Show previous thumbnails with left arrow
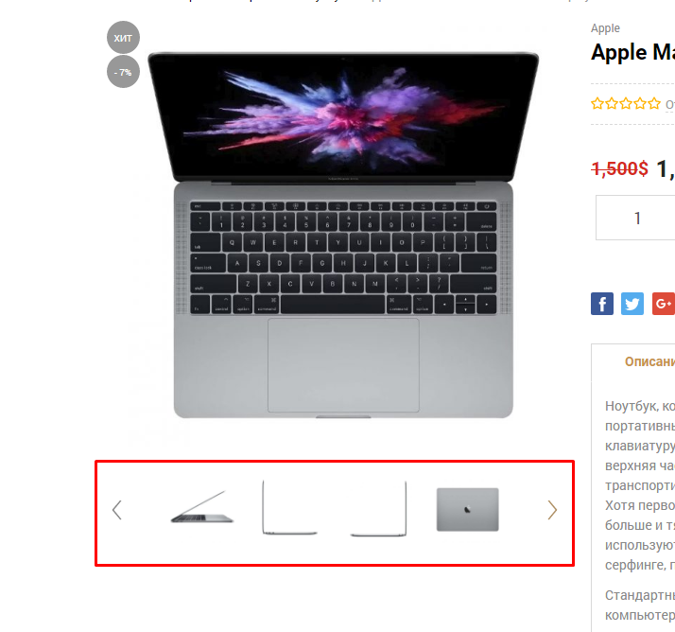The width and height of the screenshot is (675, 632). coord(116,510)
